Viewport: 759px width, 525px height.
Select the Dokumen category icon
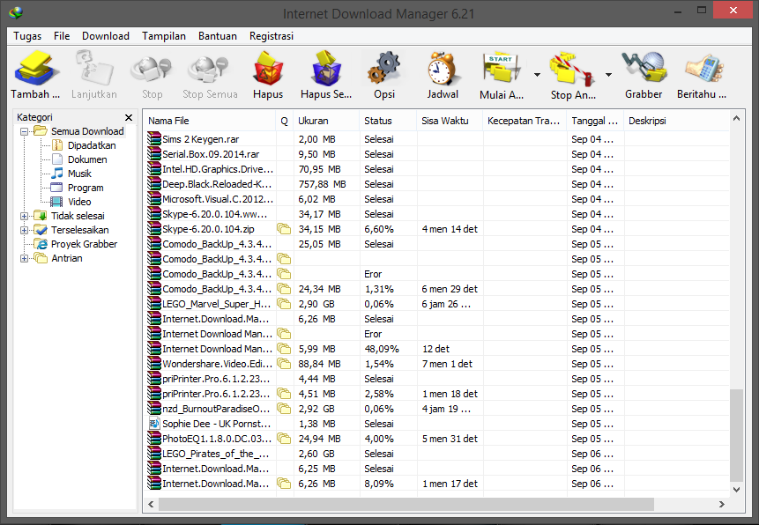[x=57, y=159]
